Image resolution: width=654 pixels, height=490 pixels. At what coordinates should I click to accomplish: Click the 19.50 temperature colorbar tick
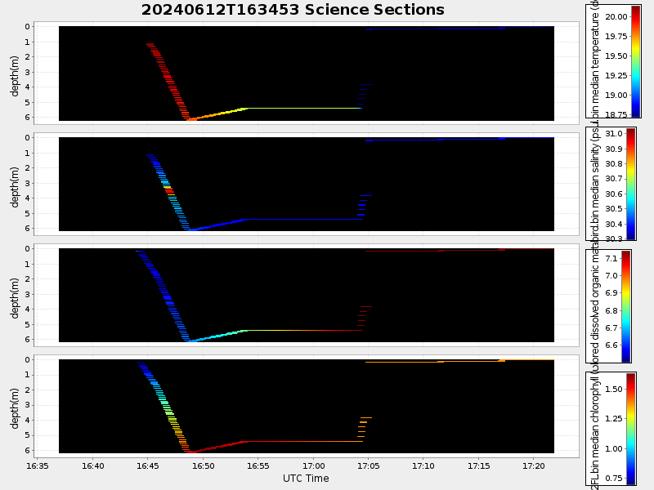coord(616,56)
